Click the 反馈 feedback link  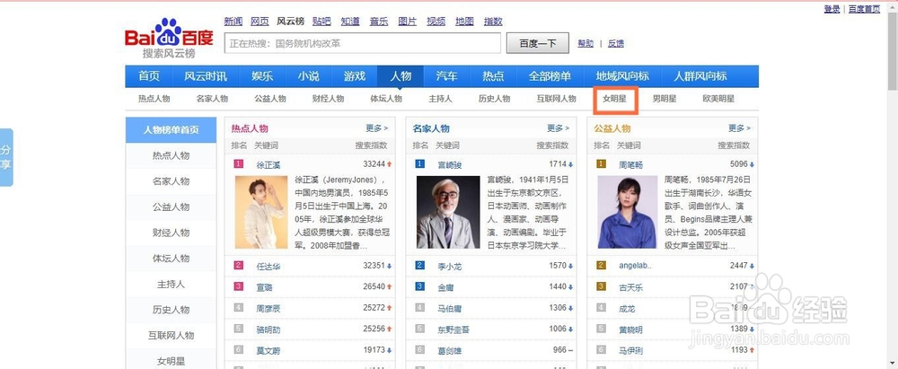616,44
